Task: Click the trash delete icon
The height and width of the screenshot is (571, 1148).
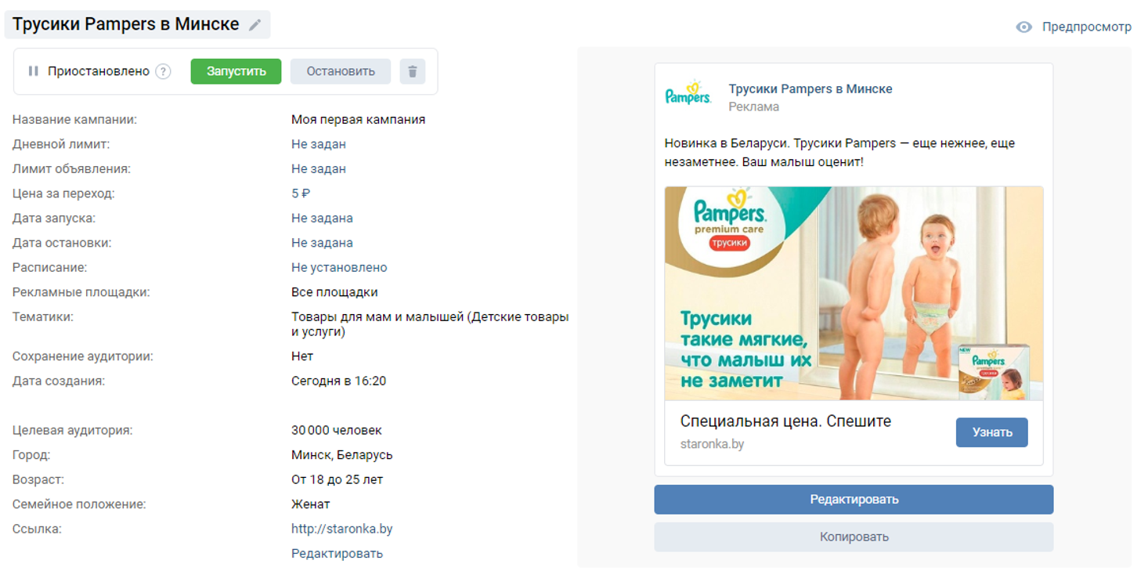Action: (413, 71)
